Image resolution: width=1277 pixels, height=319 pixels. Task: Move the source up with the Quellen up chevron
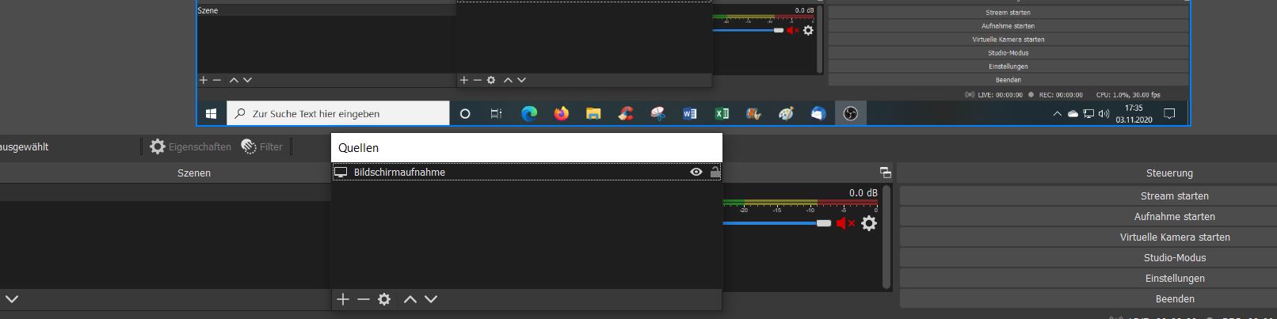point(410,299)
